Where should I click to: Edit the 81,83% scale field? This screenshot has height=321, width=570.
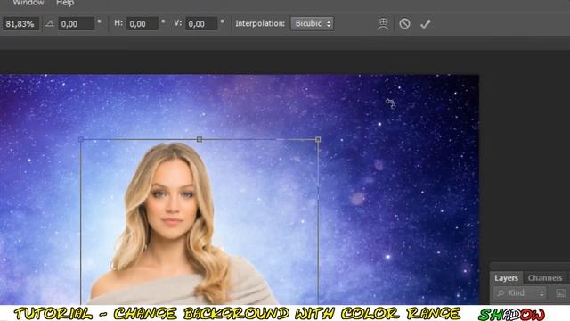(20, 24)
